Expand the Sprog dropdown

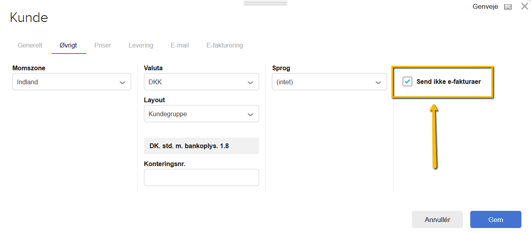pos(329,82)
